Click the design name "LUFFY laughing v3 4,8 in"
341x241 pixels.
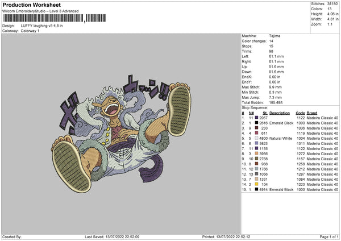41,26
